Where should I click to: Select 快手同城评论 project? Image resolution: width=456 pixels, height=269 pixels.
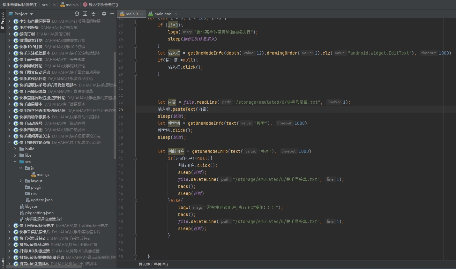click(31, 66)
